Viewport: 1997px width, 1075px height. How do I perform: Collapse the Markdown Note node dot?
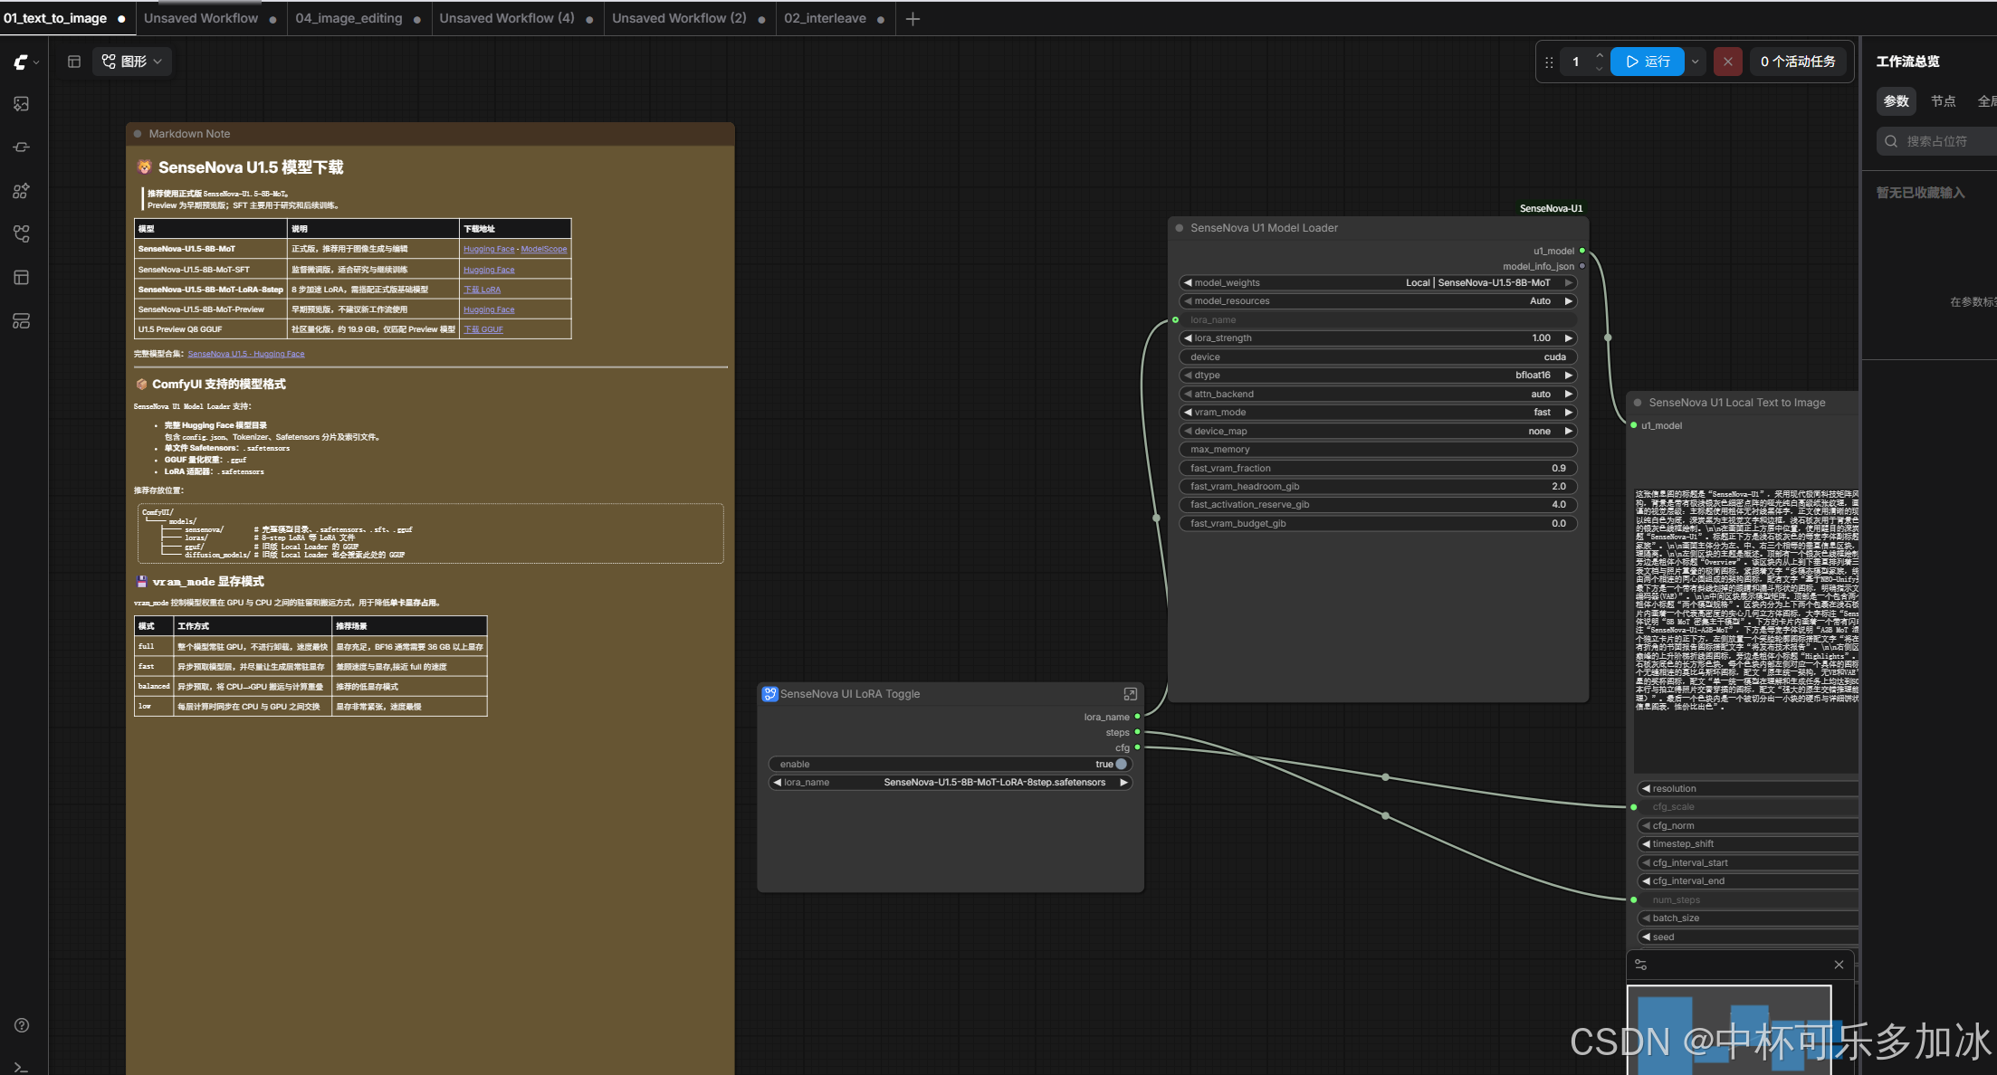[x=139, y=134]
